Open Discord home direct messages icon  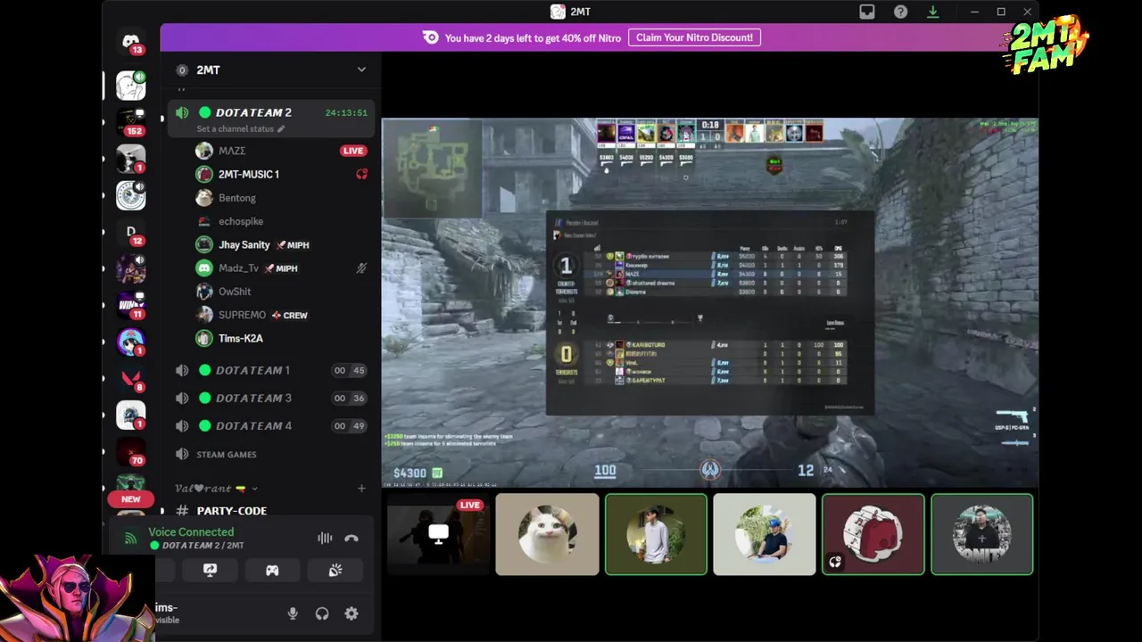(131, 42)
